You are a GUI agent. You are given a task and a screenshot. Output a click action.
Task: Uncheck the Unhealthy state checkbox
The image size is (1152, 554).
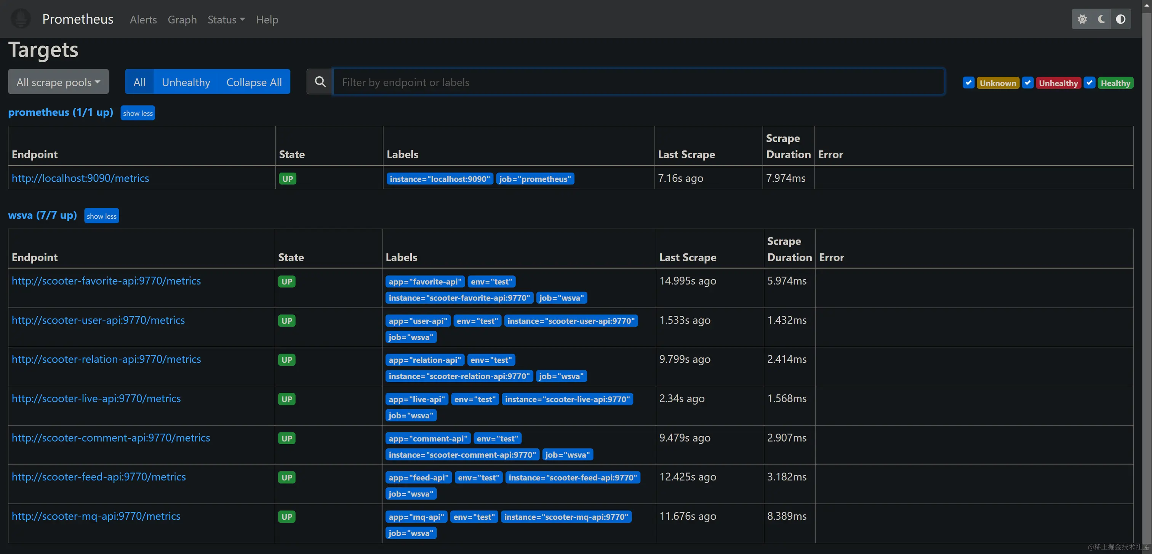1027,83
